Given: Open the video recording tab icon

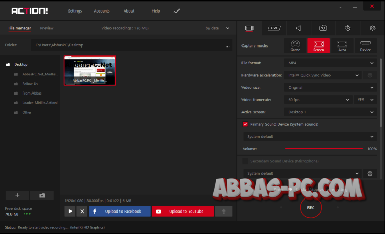Looking at the screenshot, I should (249, 28).
